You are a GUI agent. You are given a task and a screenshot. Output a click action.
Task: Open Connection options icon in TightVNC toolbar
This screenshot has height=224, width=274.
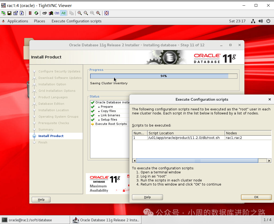[x=16, y=13]
